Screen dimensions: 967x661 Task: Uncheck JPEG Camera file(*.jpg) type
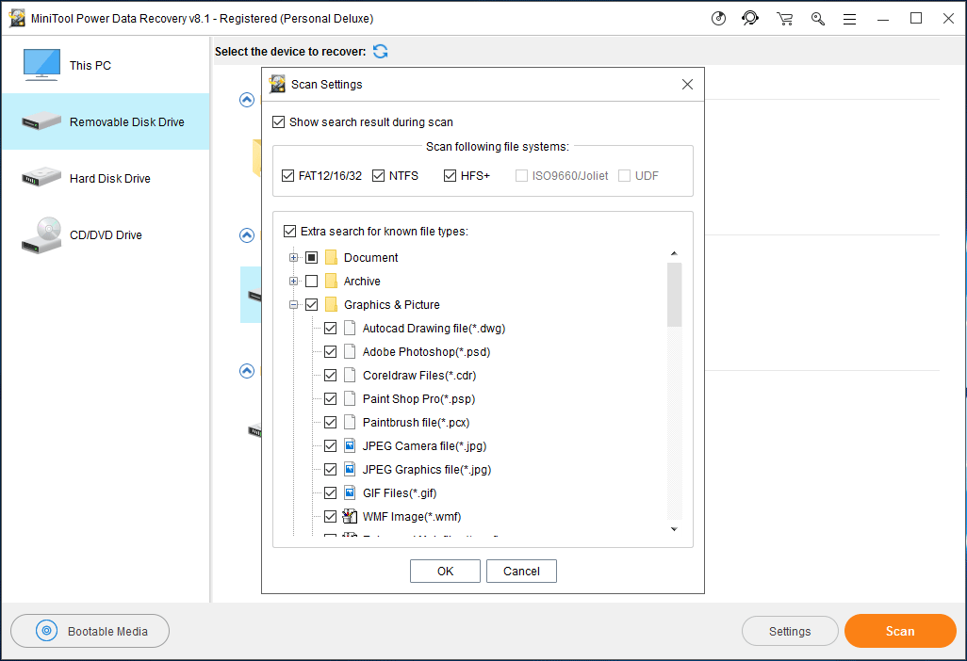(x=331, y=445)
